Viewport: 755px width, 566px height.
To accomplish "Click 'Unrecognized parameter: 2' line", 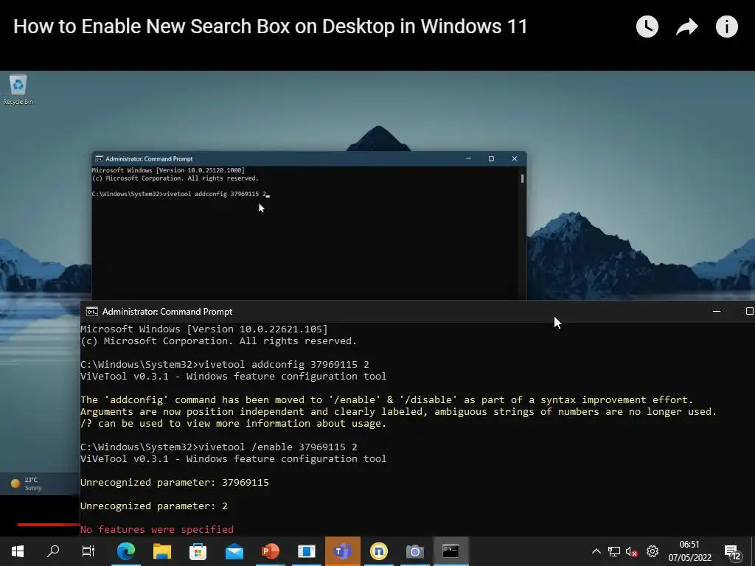I will [x=153, y=506].
